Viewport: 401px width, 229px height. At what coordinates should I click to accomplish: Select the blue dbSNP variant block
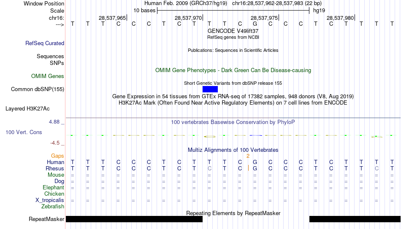(x=210, y=89)
